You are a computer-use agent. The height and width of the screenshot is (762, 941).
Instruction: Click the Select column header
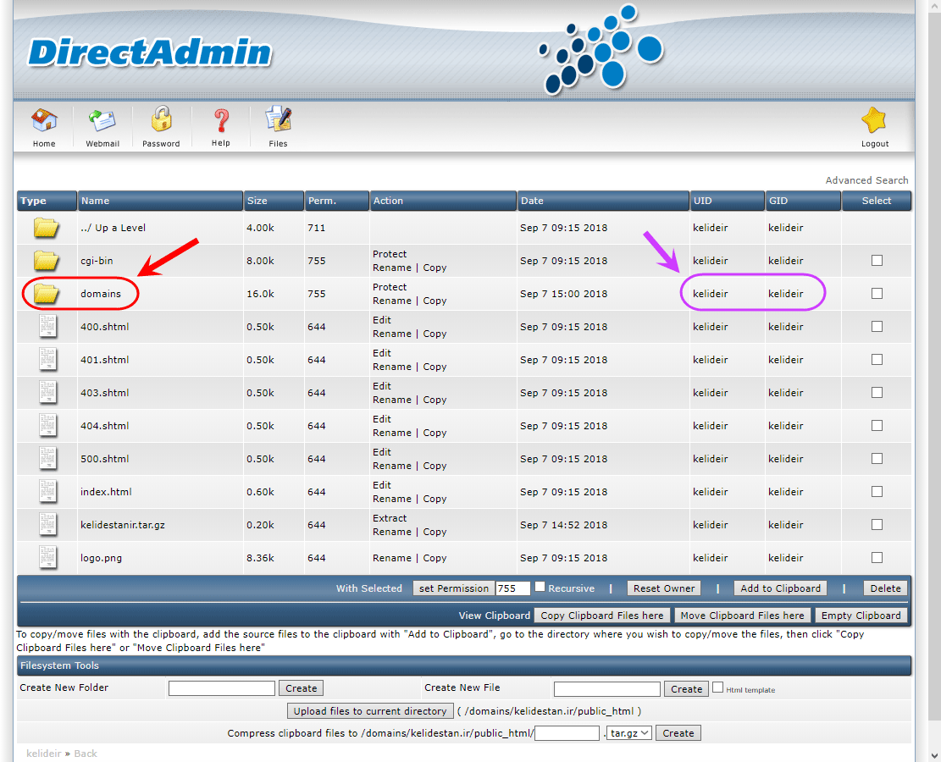[877, 201]
